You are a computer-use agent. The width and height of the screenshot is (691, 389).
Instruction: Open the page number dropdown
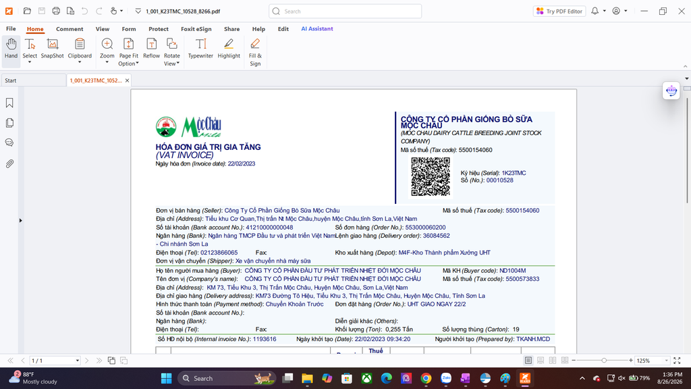click(x=77, y=361)
